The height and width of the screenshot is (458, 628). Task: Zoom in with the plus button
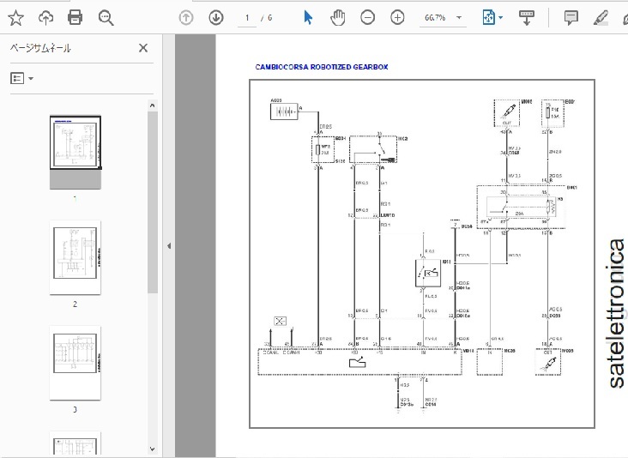pyautogui.click(x=397, y=18)
